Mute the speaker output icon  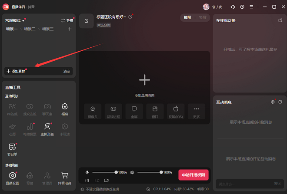click(x=132, y=172)
